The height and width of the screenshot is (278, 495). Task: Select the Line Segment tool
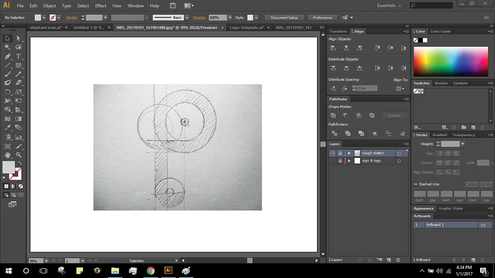(x=7, y=65)
